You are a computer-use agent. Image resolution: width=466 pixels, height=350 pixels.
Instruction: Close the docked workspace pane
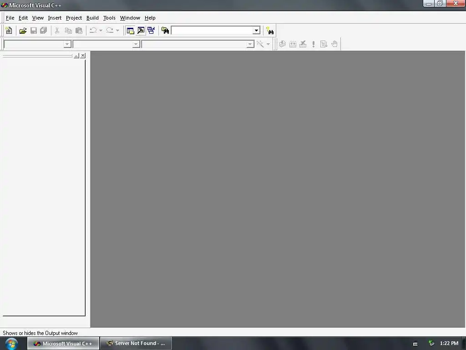(x=83, y=56)
